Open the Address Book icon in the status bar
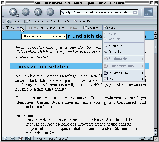 28,138
